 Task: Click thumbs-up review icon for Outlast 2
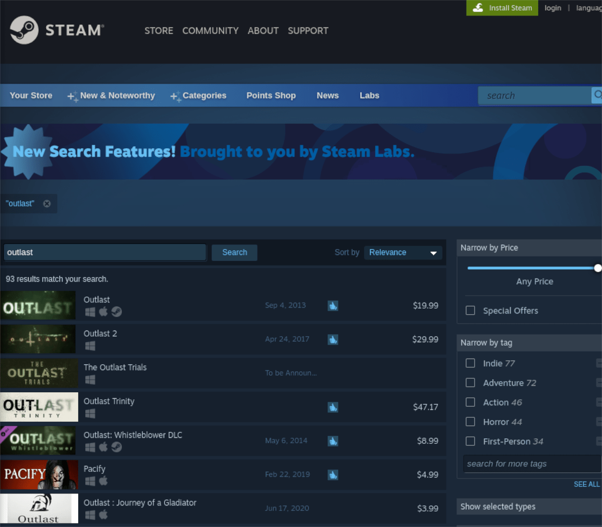point(333,340)
